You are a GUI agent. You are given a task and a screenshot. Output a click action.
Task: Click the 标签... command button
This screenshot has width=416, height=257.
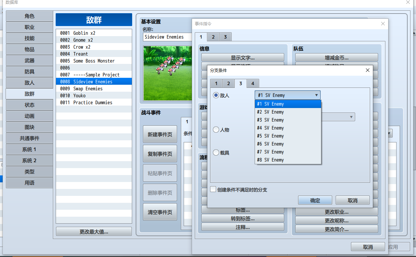pyautogui.click(x=242, y=210)
